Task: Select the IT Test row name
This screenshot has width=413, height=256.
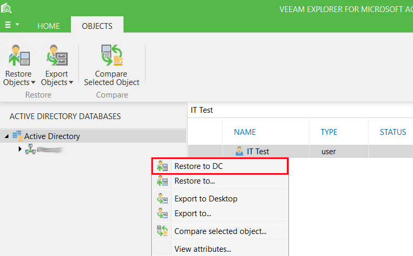Action: tap(258, 152)
